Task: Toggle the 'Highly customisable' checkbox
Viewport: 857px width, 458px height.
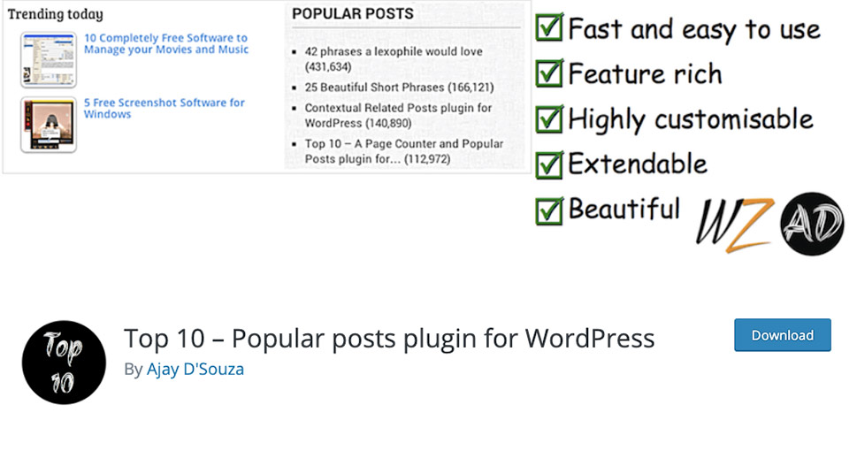Action: point(548,118)
